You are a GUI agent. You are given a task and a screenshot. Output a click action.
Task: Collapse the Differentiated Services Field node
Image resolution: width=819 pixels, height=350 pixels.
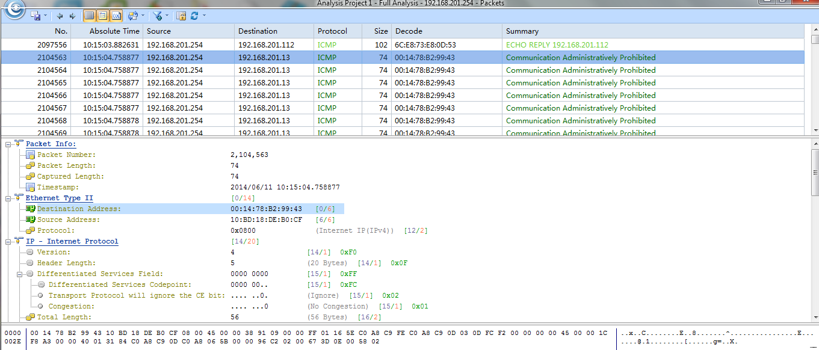[20, 274]
